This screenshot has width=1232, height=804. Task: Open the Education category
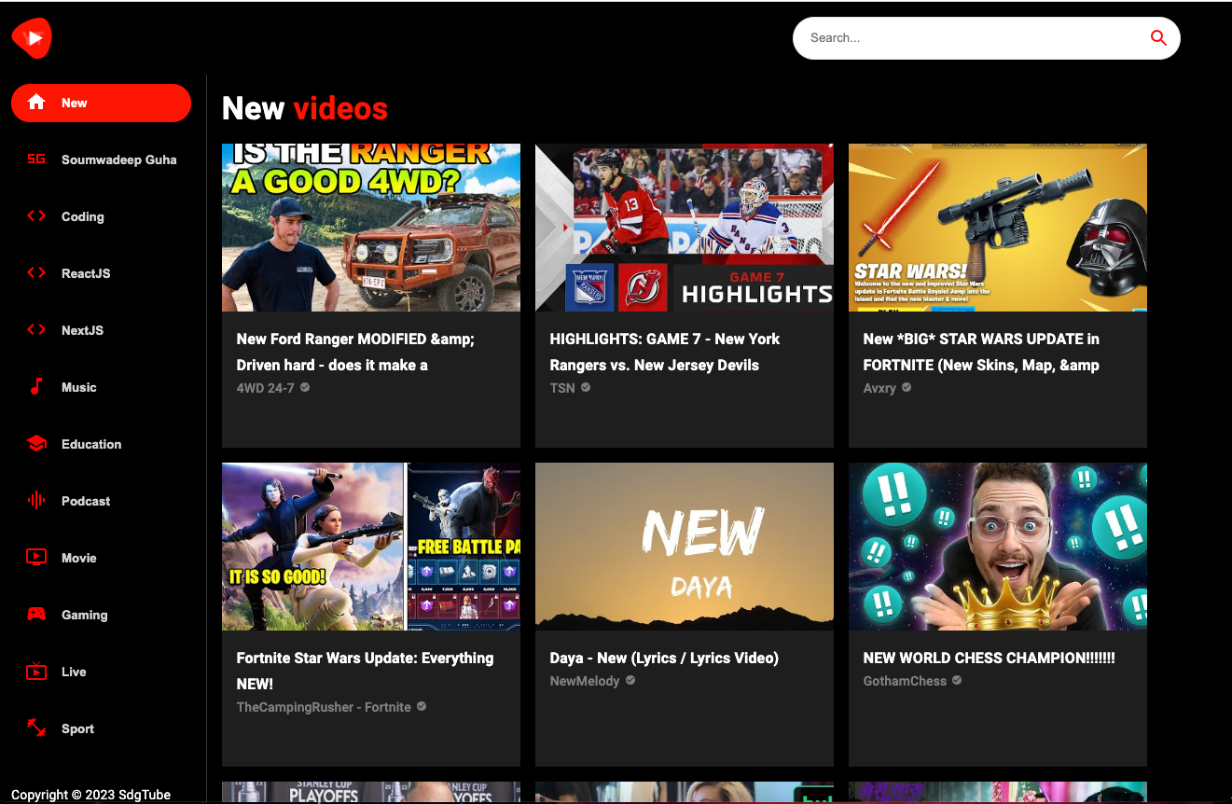[x=101, y=444]
